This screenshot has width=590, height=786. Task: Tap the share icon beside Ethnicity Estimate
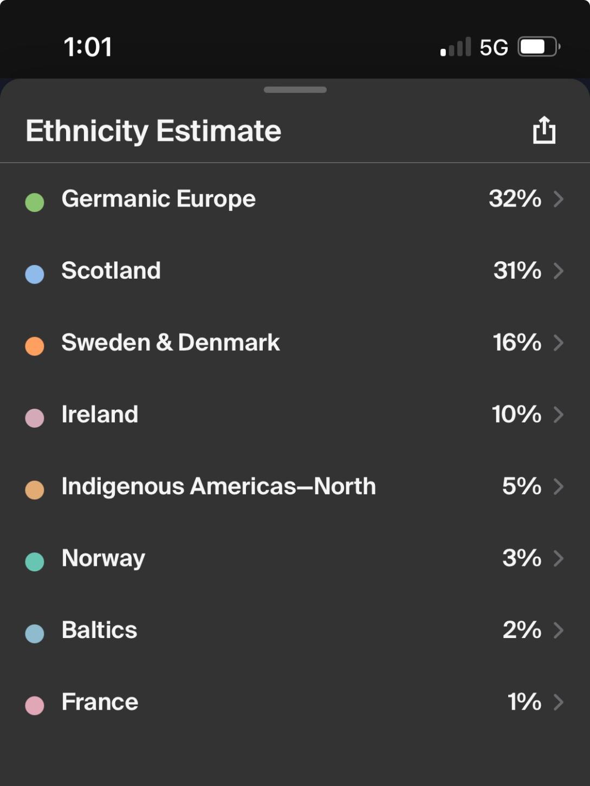pyautogui.click(x=544, y=130)
